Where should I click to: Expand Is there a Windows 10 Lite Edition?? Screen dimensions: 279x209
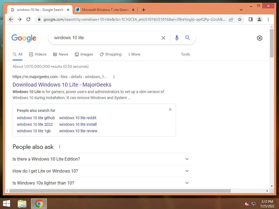(101, 159)
